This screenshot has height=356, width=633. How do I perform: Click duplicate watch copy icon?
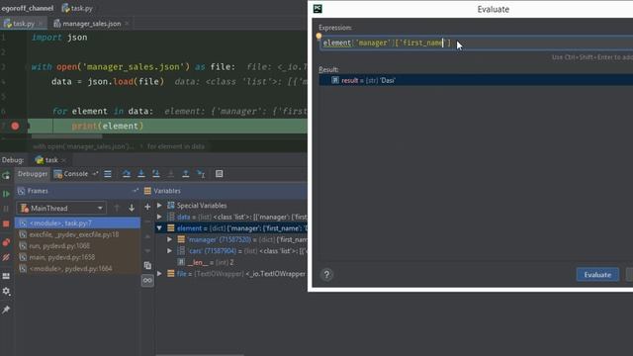[x=147, y=265]
